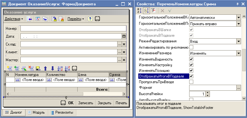Click dashed placeholder next to OK button
The image size is (247, 118).
click(63, 103)
